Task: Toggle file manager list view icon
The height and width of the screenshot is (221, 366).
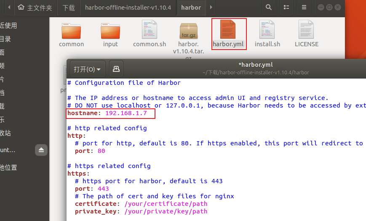Action: (x=286, y=7)
